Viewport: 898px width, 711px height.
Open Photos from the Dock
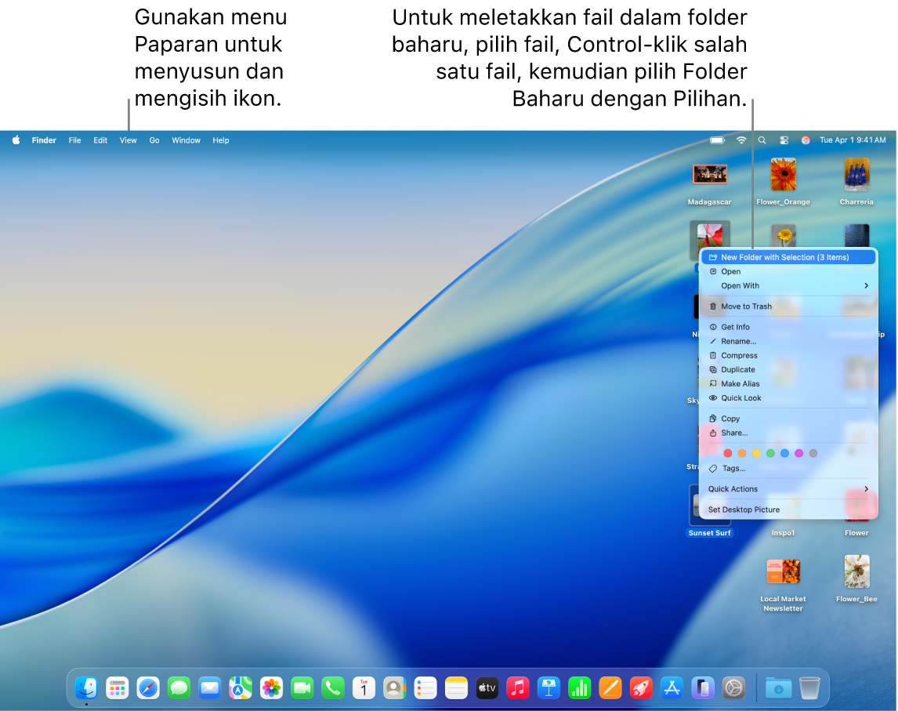coord(271,687)
